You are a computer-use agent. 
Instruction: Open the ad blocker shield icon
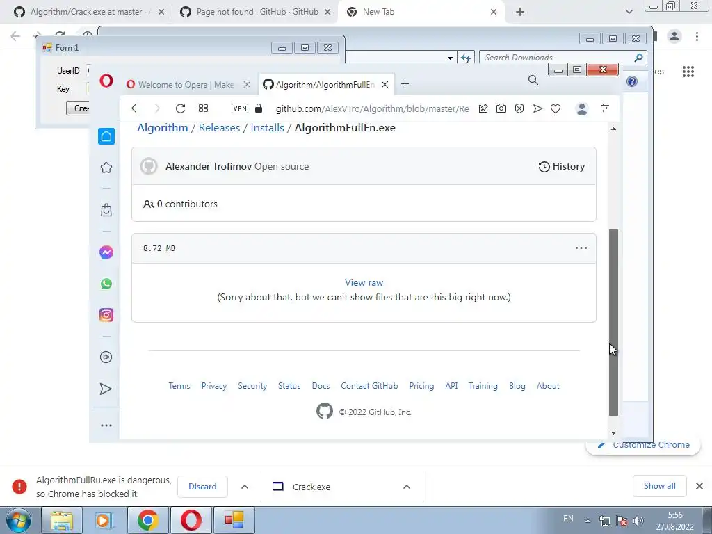(519, 108)
